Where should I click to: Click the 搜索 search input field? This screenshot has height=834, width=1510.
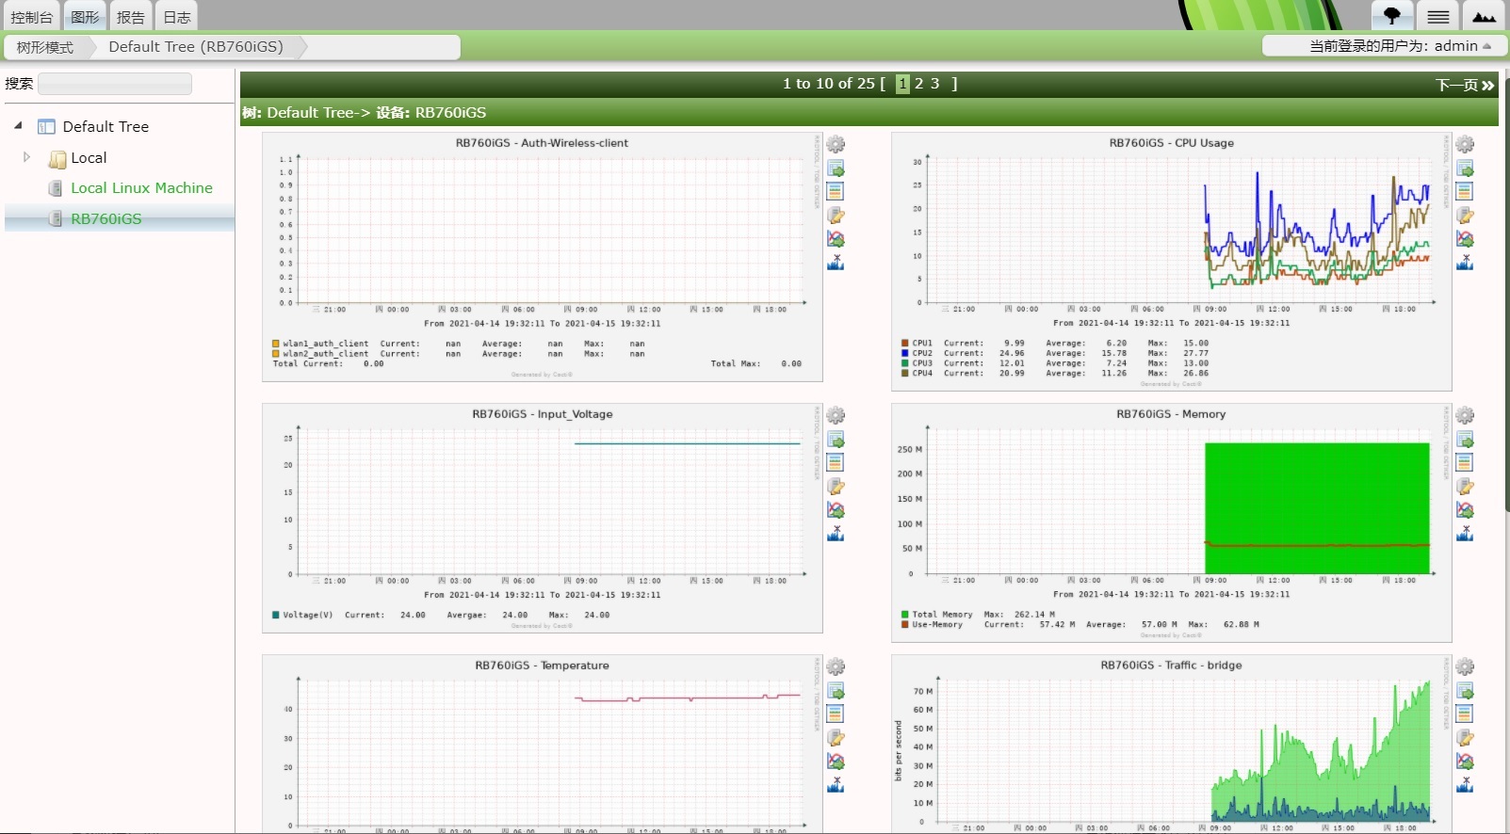tap(115, 84)
